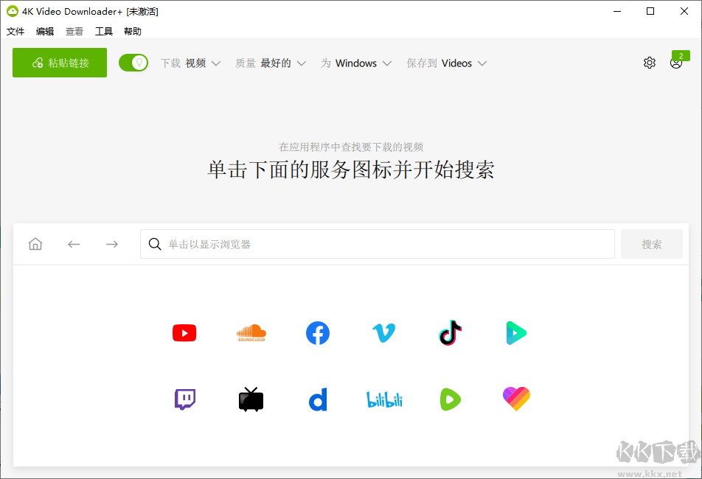Open the Dailymotion service icon
This screenshot has height=479, width=702.
[318, 399]
